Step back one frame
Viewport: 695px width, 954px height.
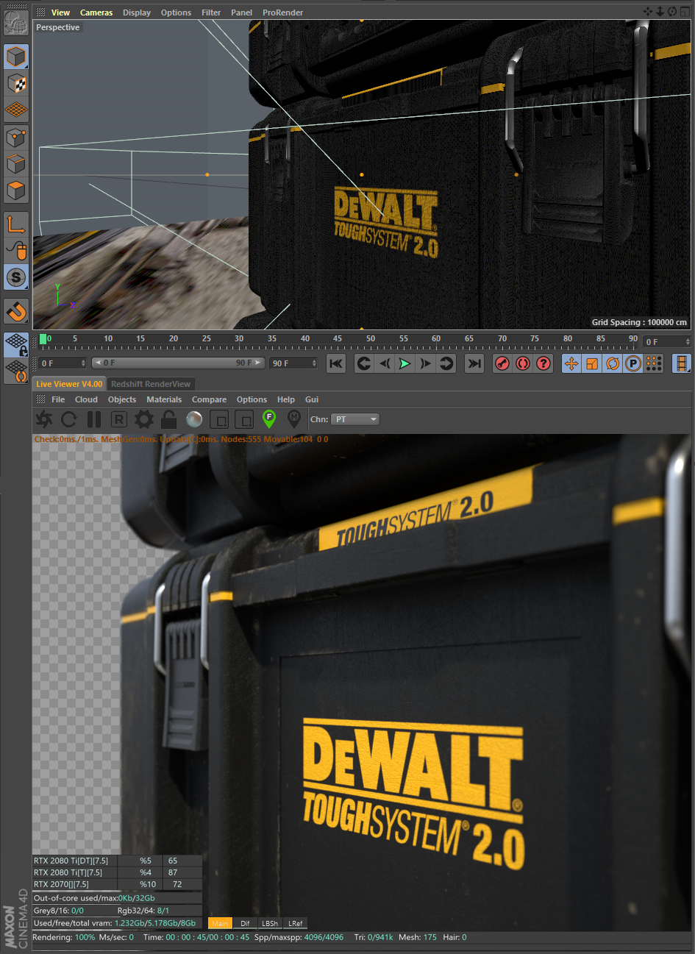385,363
